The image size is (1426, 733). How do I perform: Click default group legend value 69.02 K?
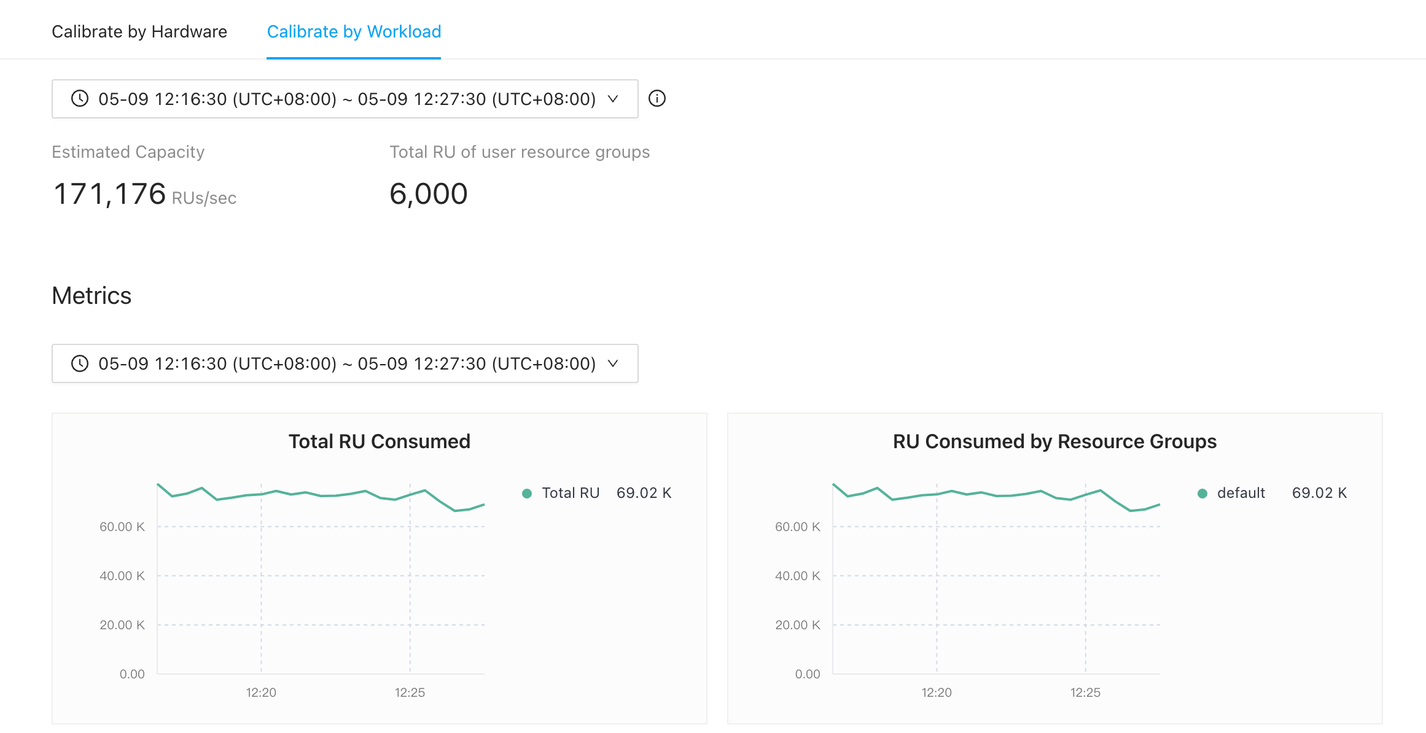1319,493
